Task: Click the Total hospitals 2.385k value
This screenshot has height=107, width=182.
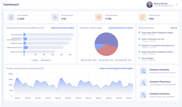Action: [21, 19]
